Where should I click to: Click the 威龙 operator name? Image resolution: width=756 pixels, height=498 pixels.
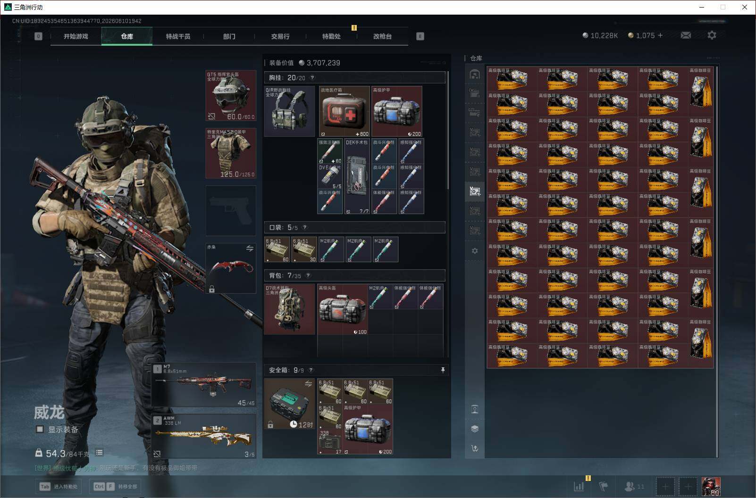click(49, 413)
